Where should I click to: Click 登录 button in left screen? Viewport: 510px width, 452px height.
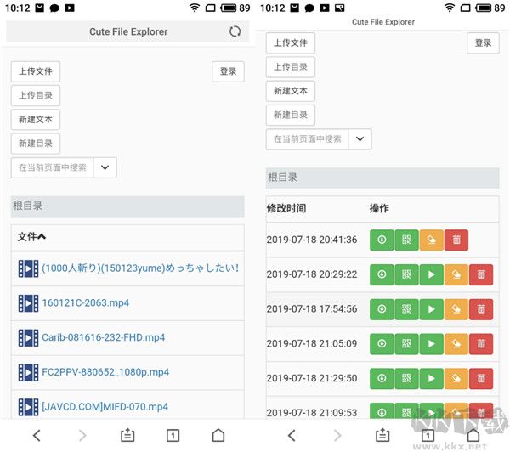(x=228, y=71)
